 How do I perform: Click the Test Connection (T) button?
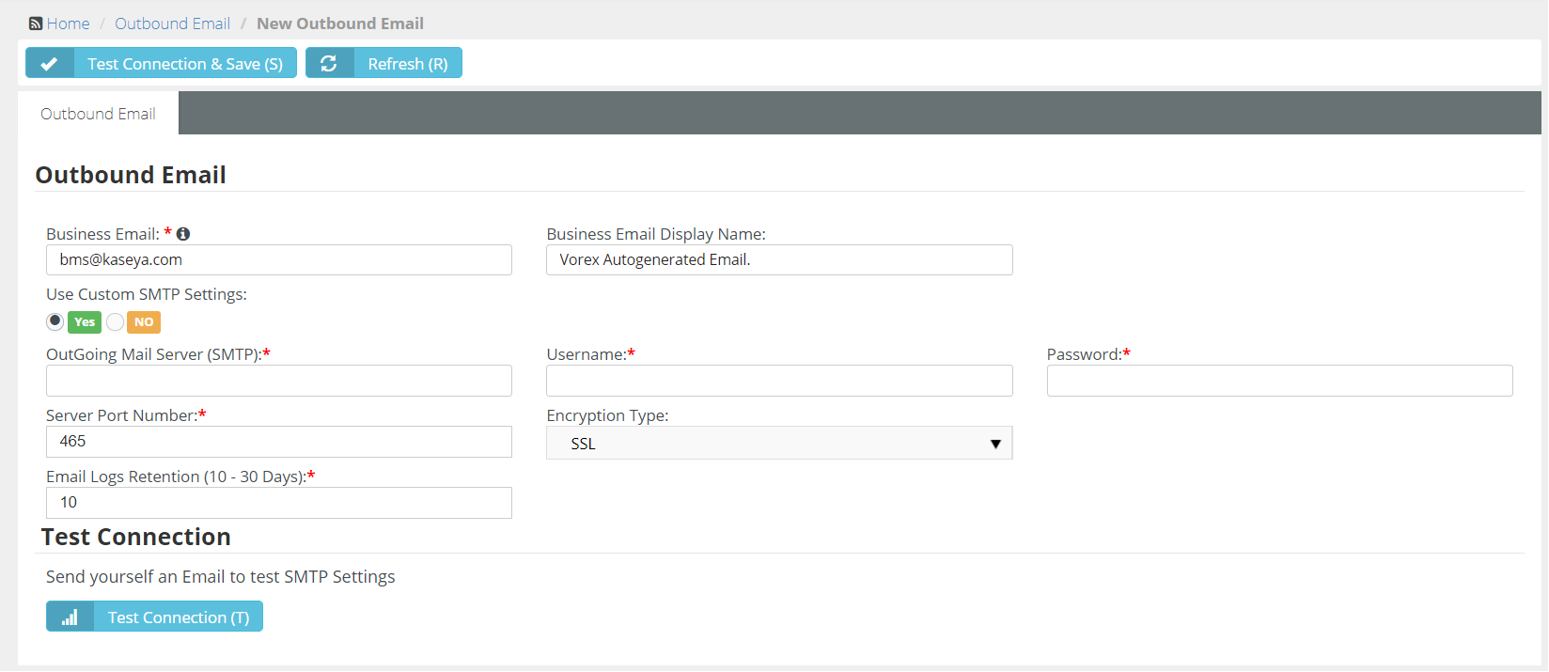coord(178,617)
